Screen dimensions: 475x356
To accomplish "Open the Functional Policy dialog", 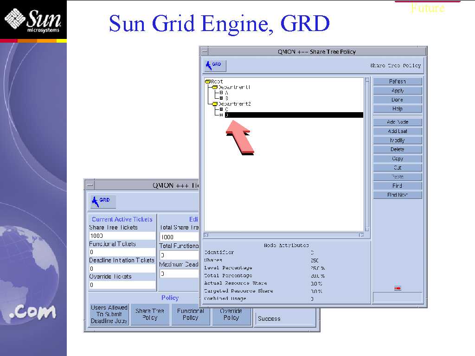I will pyautogui.click(x=190, y=314).
